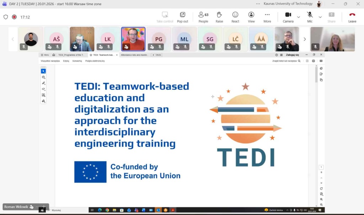The width and height of the screenshot is (364, 215).
Task: Click the Kaunas University of Technology label
Action: coord(288,4)
